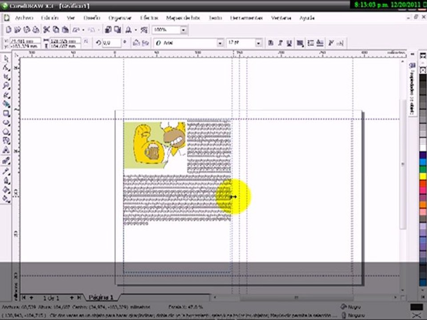
Task: Select the Freehand drawing tool
Action: click(x=6, y=95)
